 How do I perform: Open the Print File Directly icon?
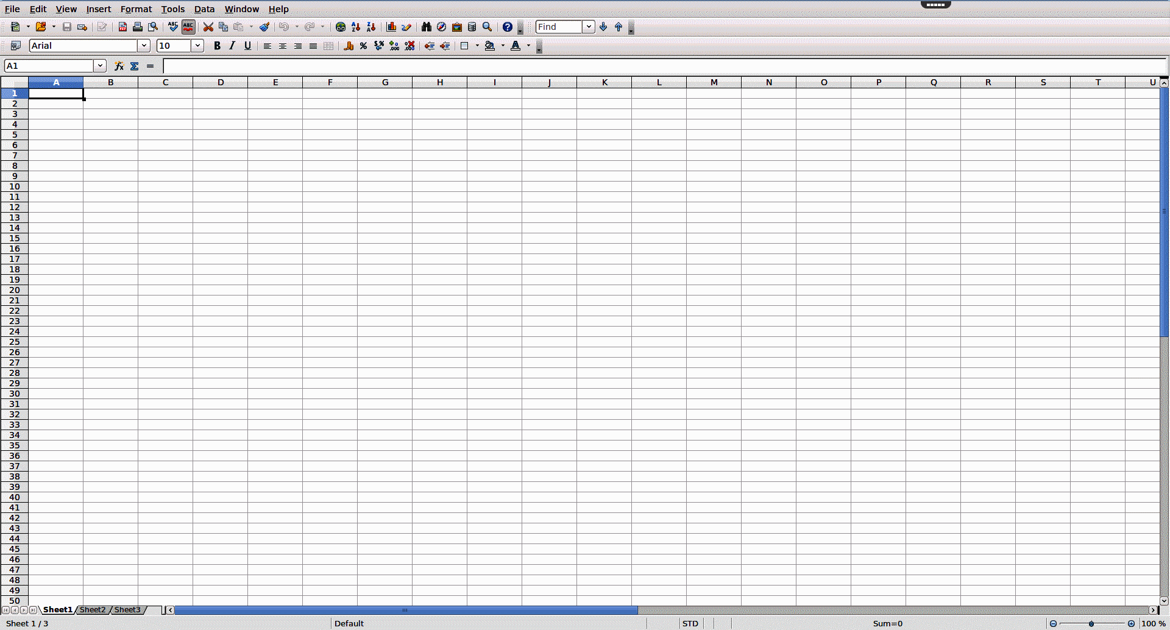pos(138,27)
